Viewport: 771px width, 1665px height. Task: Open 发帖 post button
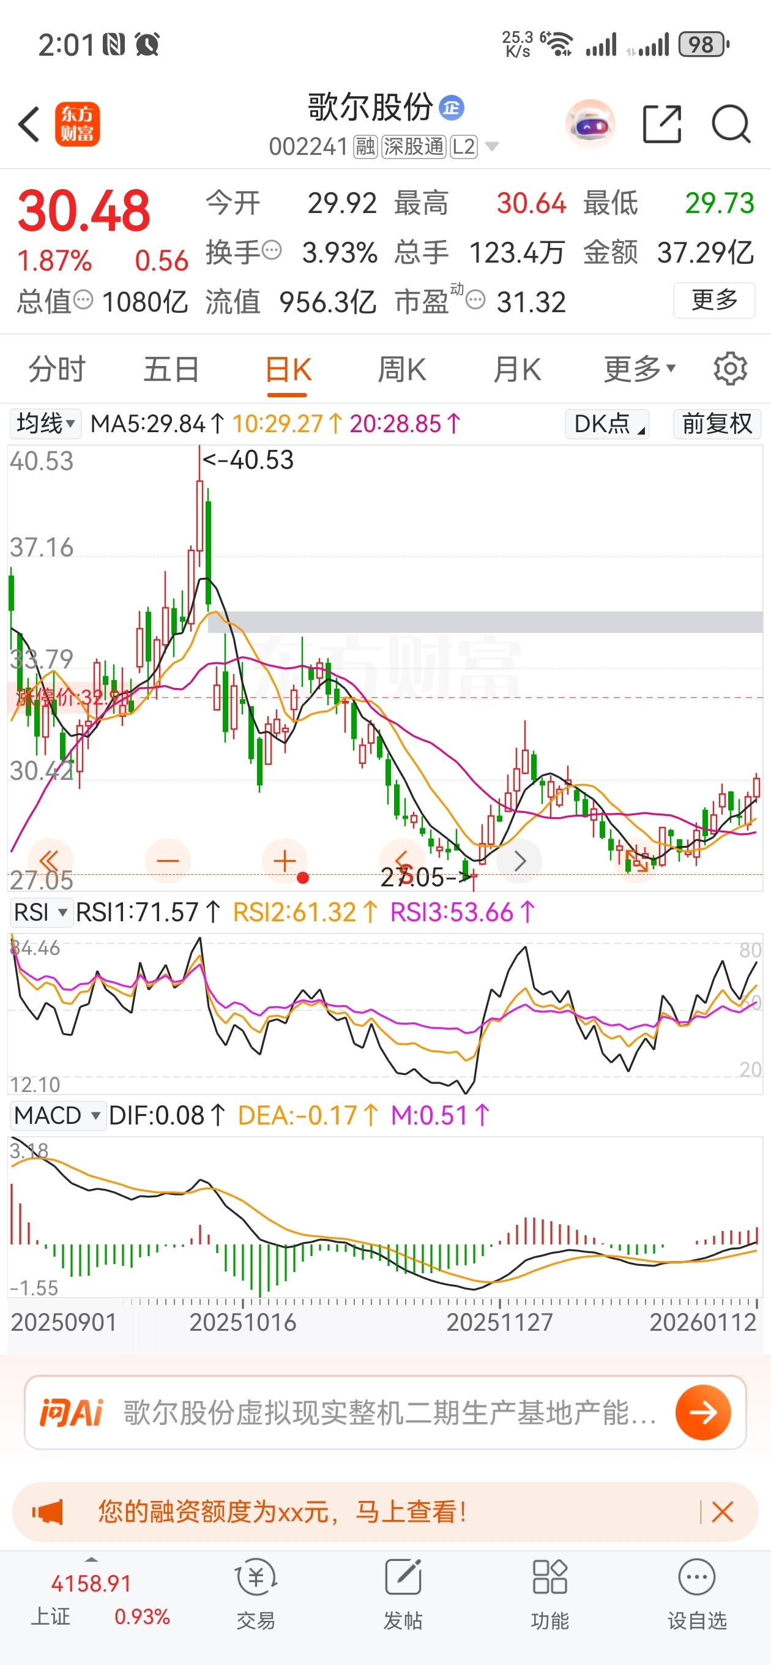pyautogui.click(x=403, y=1594)
